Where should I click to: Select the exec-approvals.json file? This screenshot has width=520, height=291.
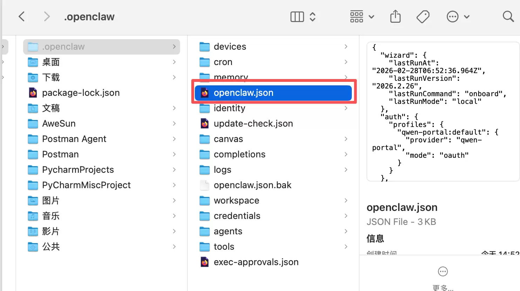pyautogui.click(x=256, y=262)
